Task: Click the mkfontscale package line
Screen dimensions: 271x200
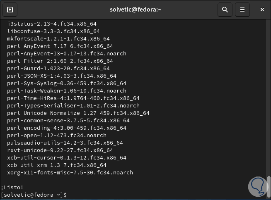Action: click(58, 38)
